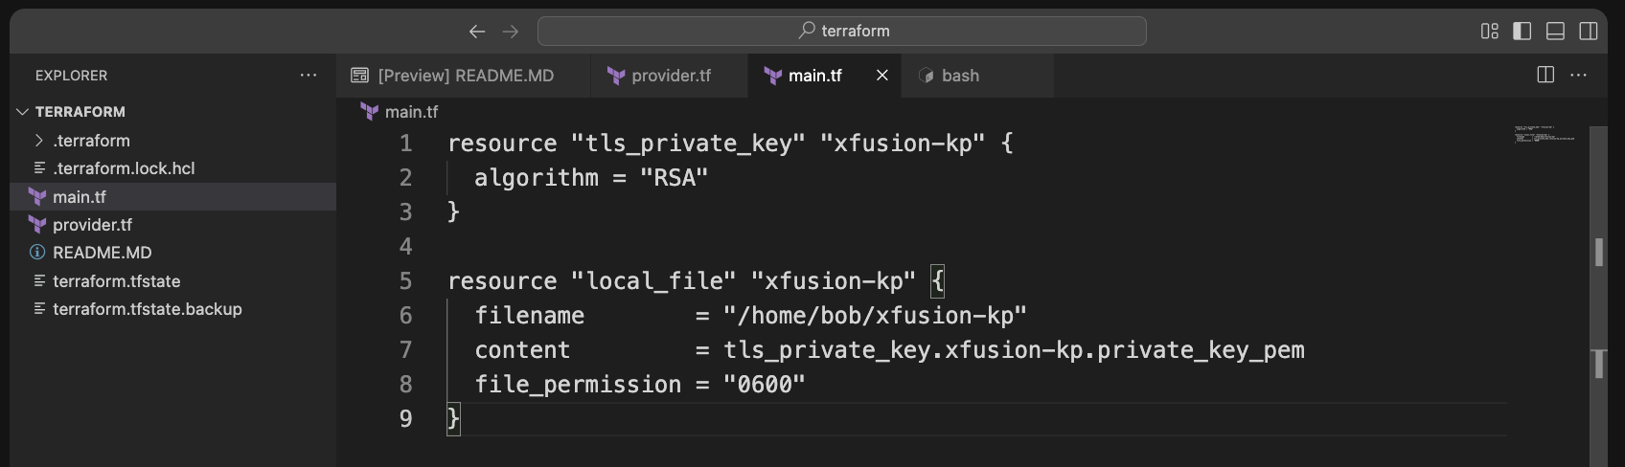Switch to the bash terminal tab

pos(960,76)
